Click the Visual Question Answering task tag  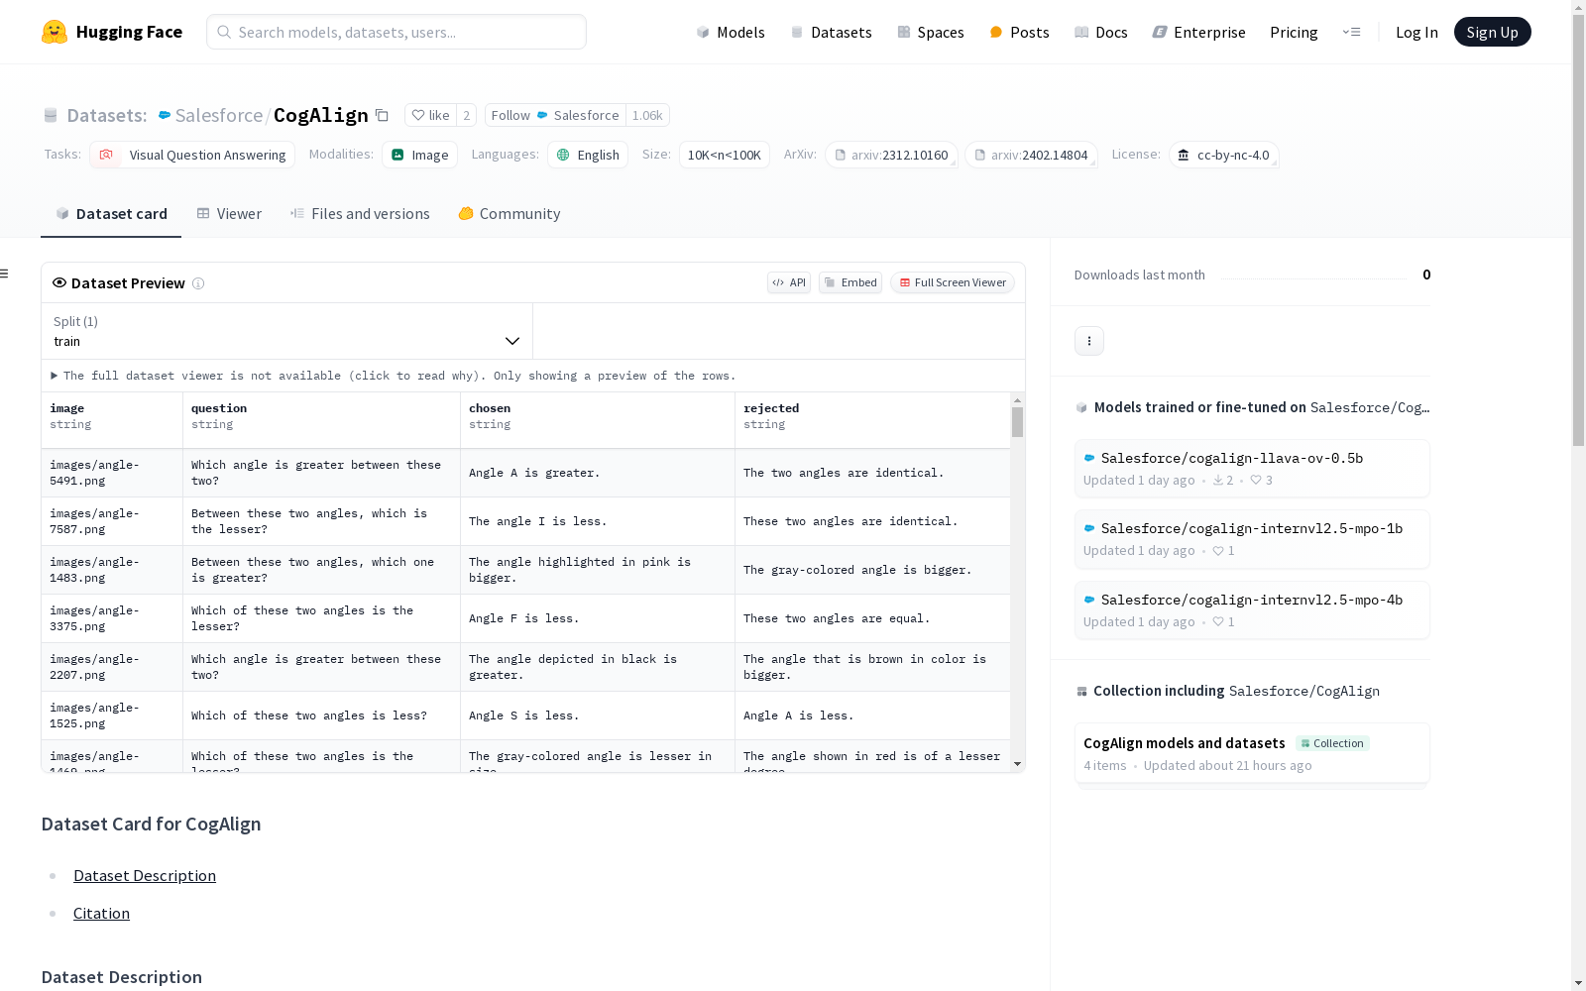coord(192,155)
